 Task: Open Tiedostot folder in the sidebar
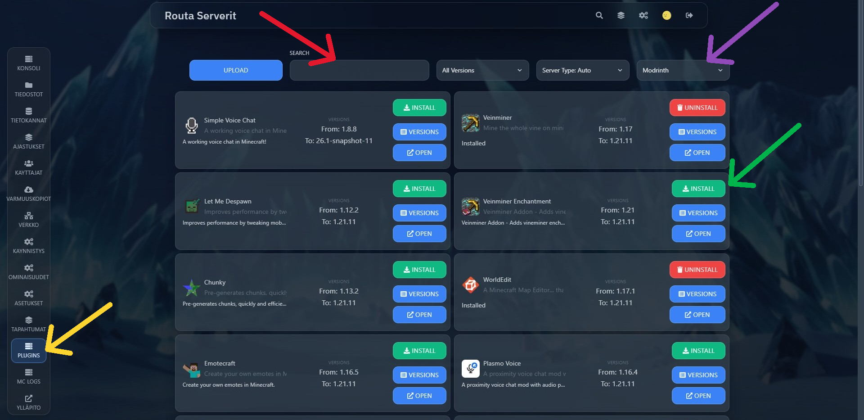point(29,89)
